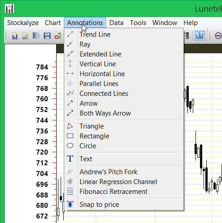Click the 784 price axis label
The width and height of the screenshot is (222, 223).
point(42,67)
